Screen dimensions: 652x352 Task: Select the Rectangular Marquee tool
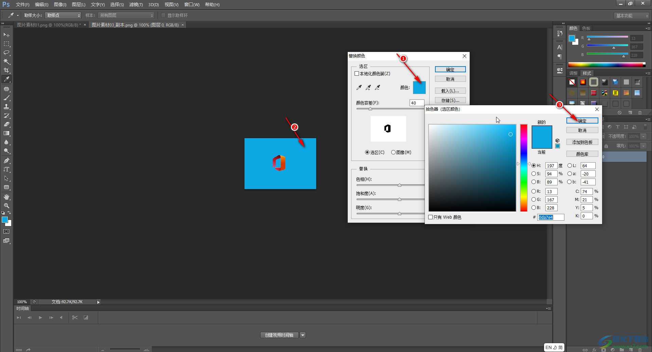tap(6, 44)
